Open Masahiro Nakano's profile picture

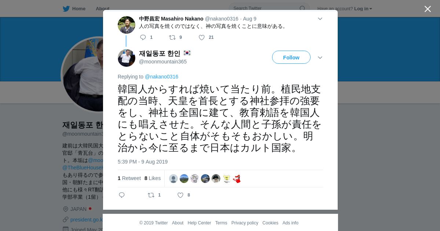126,25
